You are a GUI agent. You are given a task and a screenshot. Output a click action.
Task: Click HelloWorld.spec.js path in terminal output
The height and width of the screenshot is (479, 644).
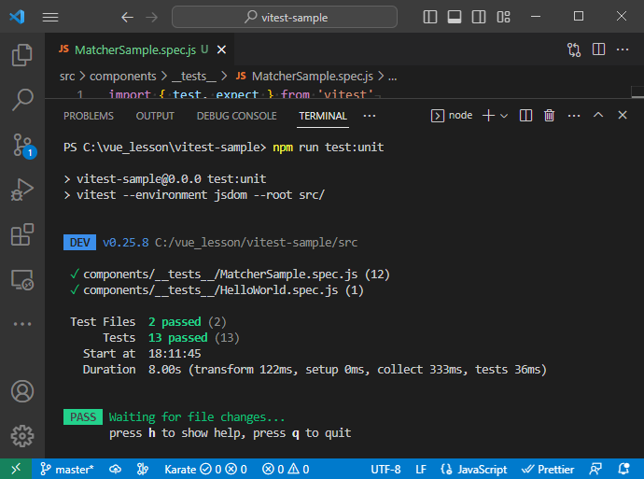[210, 290]
